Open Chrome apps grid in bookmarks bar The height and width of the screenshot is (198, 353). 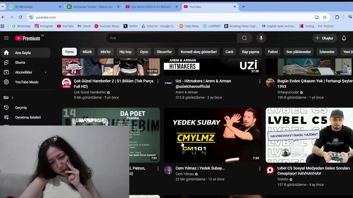pos(2,26)
